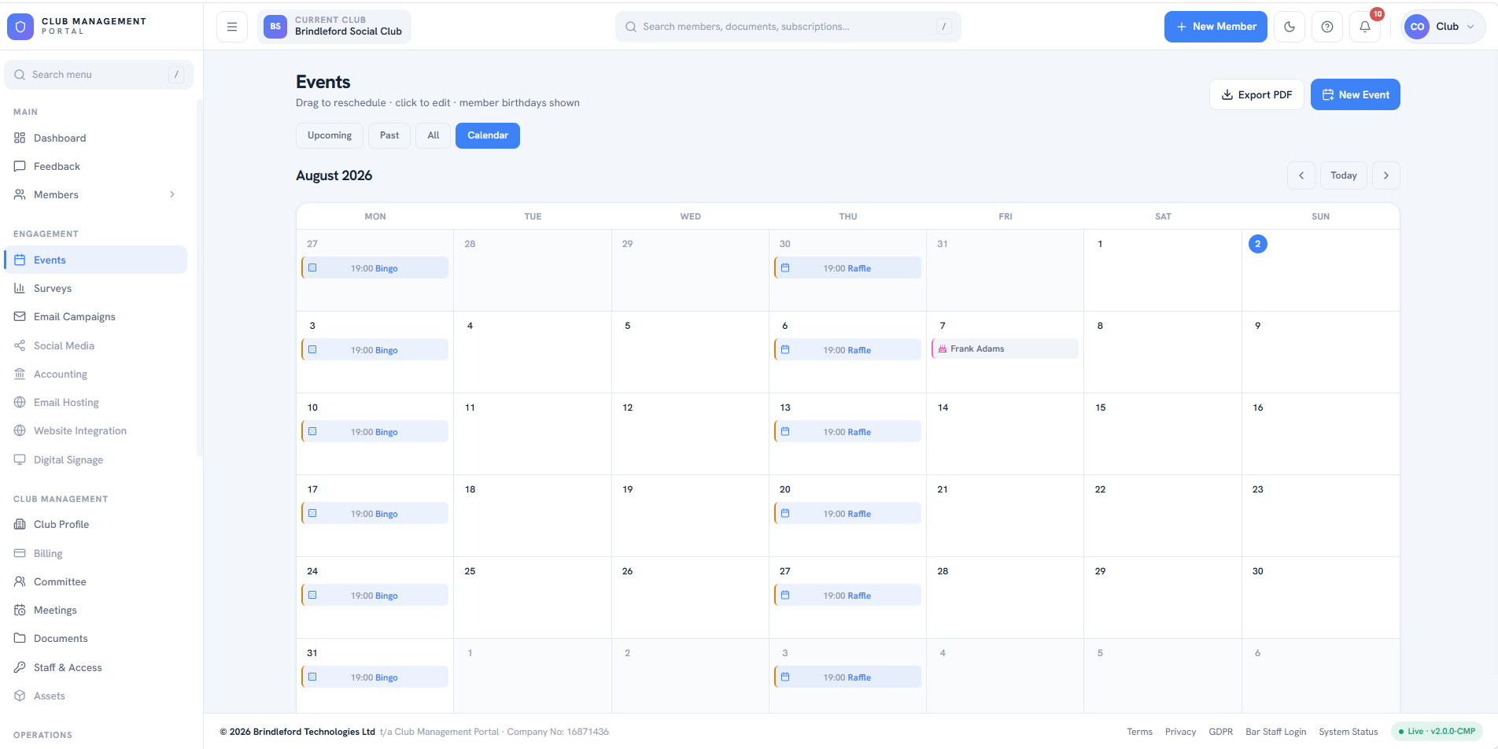Focus the Search menu field

98,75
